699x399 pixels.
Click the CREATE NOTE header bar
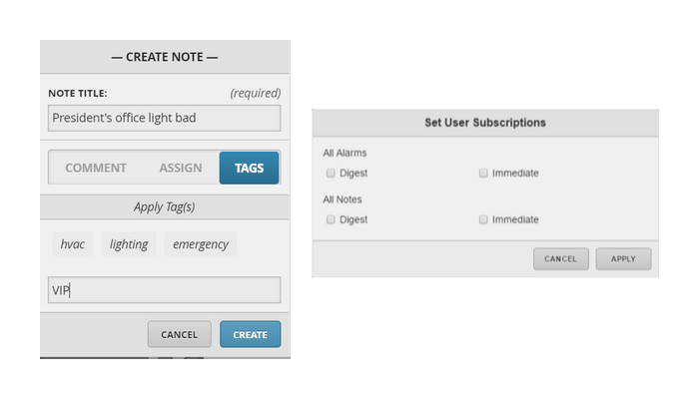point(165,57)
